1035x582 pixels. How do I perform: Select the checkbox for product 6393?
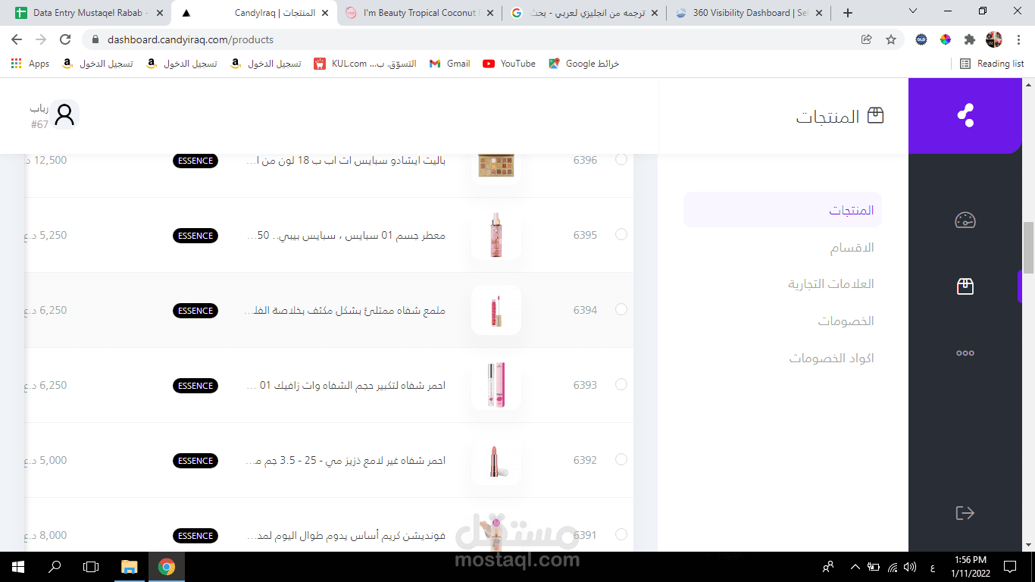[621, 385]
